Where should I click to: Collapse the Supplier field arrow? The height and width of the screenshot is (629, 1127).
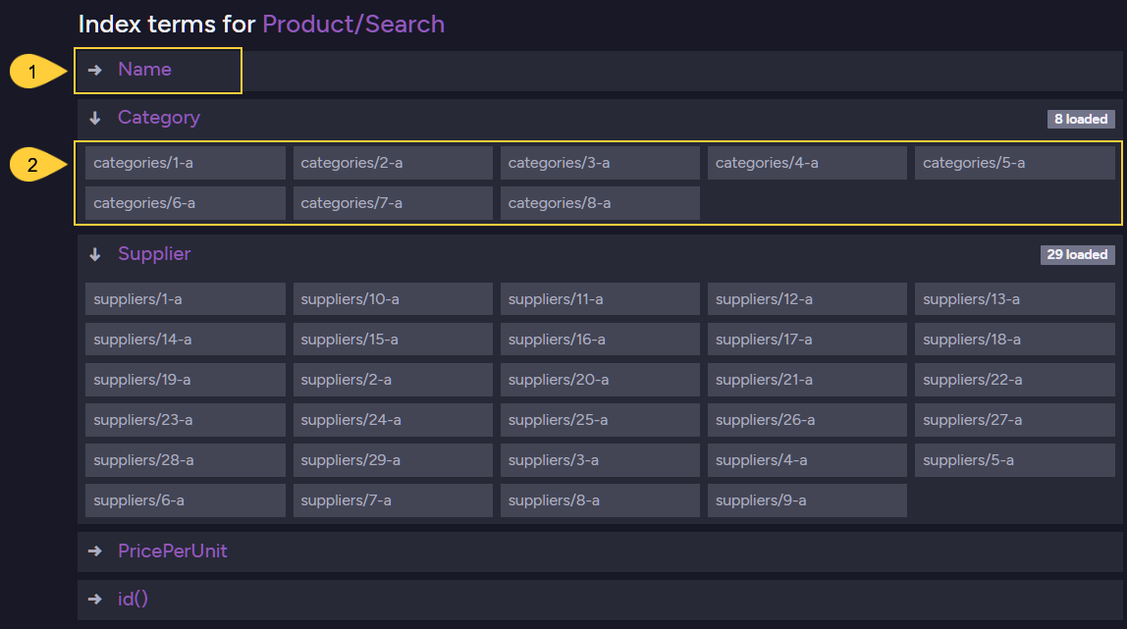tap(95, 254)
